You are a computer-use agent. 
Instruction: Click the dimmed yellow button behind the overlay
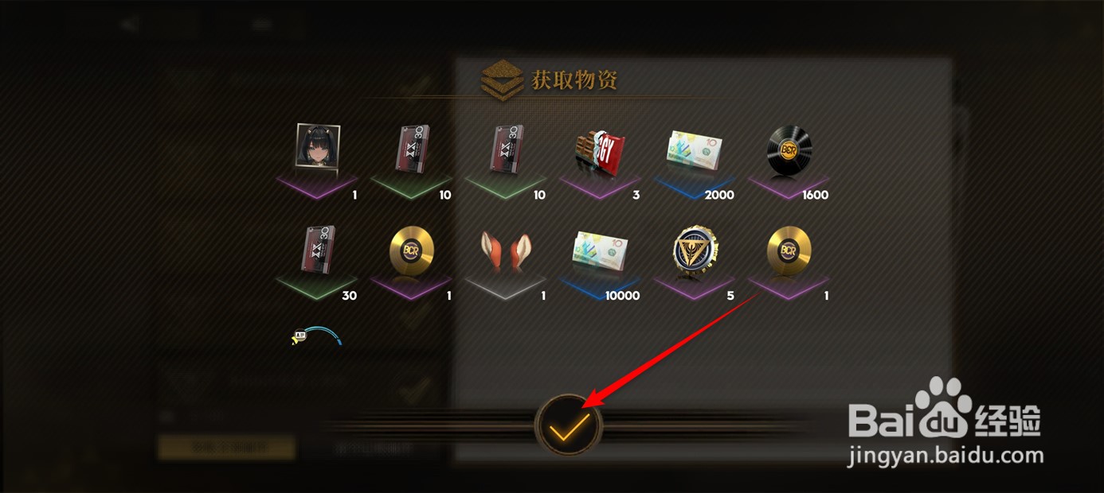[x=226, y=447]
